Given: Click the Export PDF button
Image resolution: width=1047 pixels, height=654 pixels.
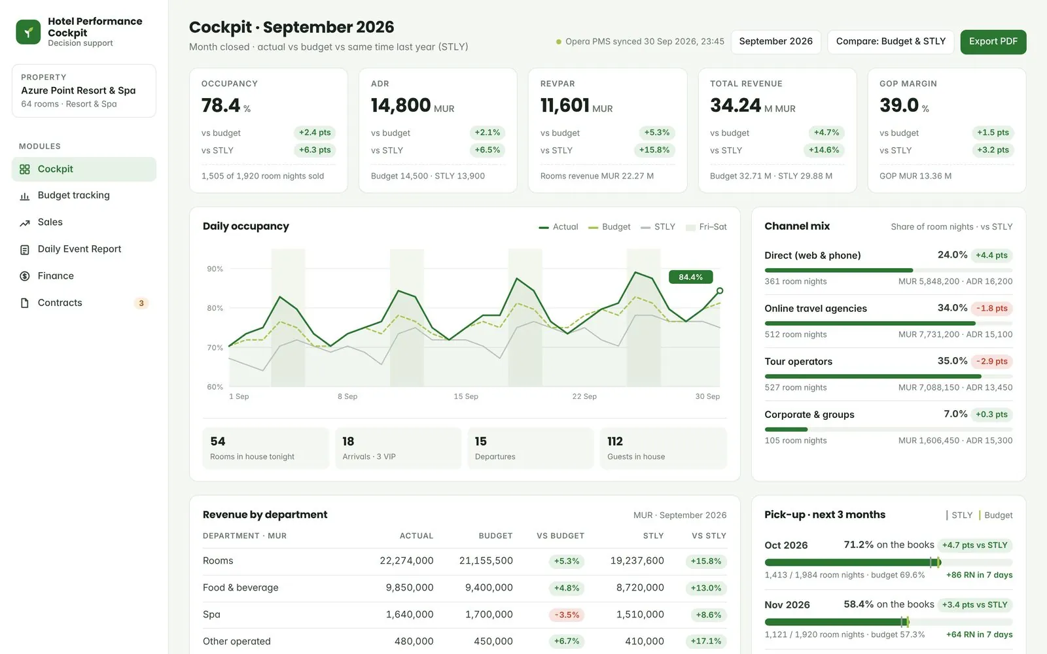Looking at the screenshot, I should [993, 41].
